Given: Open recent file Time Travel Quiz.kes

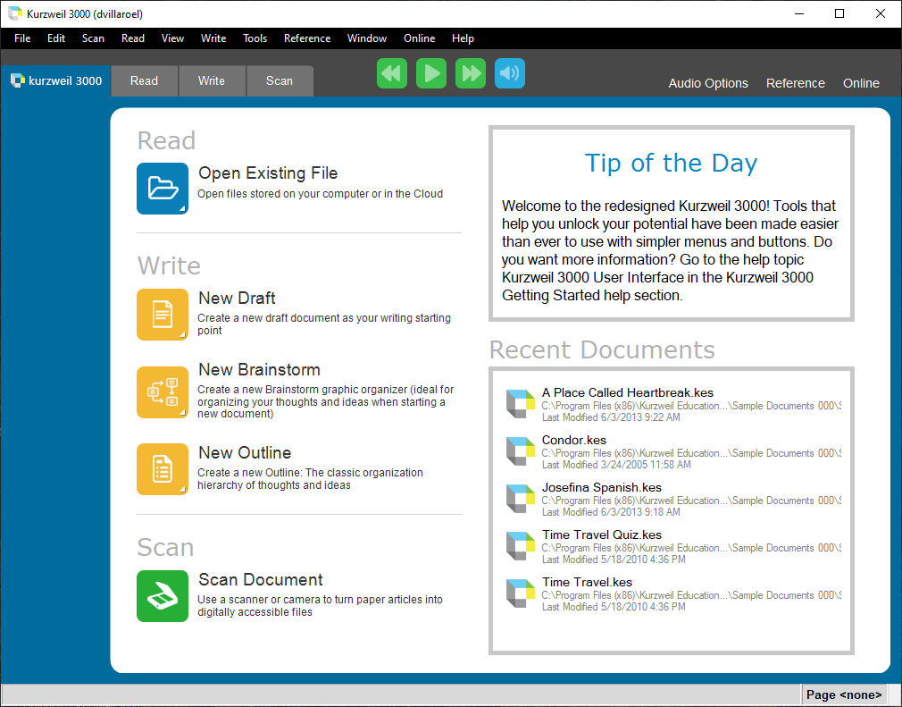Looking at the screenshot, I should click(x=601, y=534).
